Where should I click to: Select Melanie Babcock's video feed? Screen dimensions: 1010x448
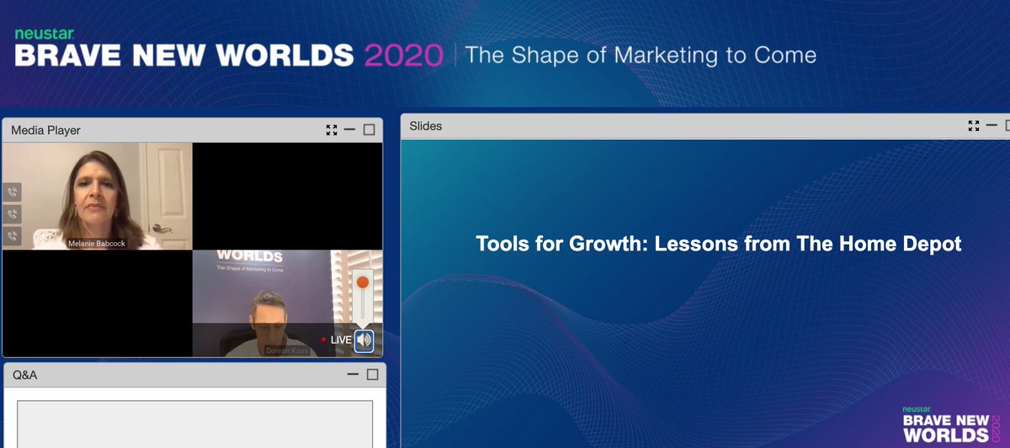pyautogui.click(x=98, y=196)
